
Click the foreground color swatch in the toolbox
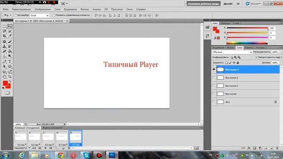(5, 83)
